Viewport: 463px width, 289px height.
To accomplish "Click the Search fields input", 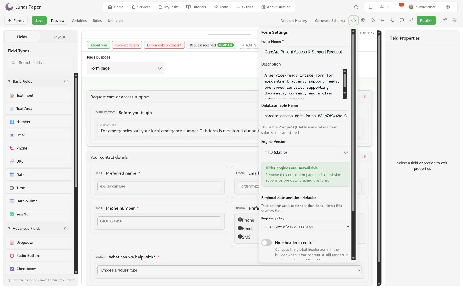I will click(x=41, y=63).
